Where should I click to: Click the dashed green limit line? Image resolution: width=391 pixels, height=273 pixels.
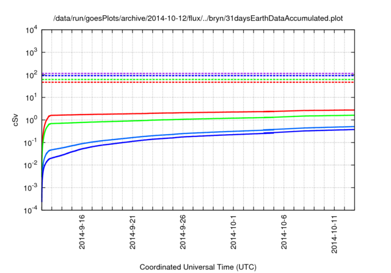(x=198, y=80)
